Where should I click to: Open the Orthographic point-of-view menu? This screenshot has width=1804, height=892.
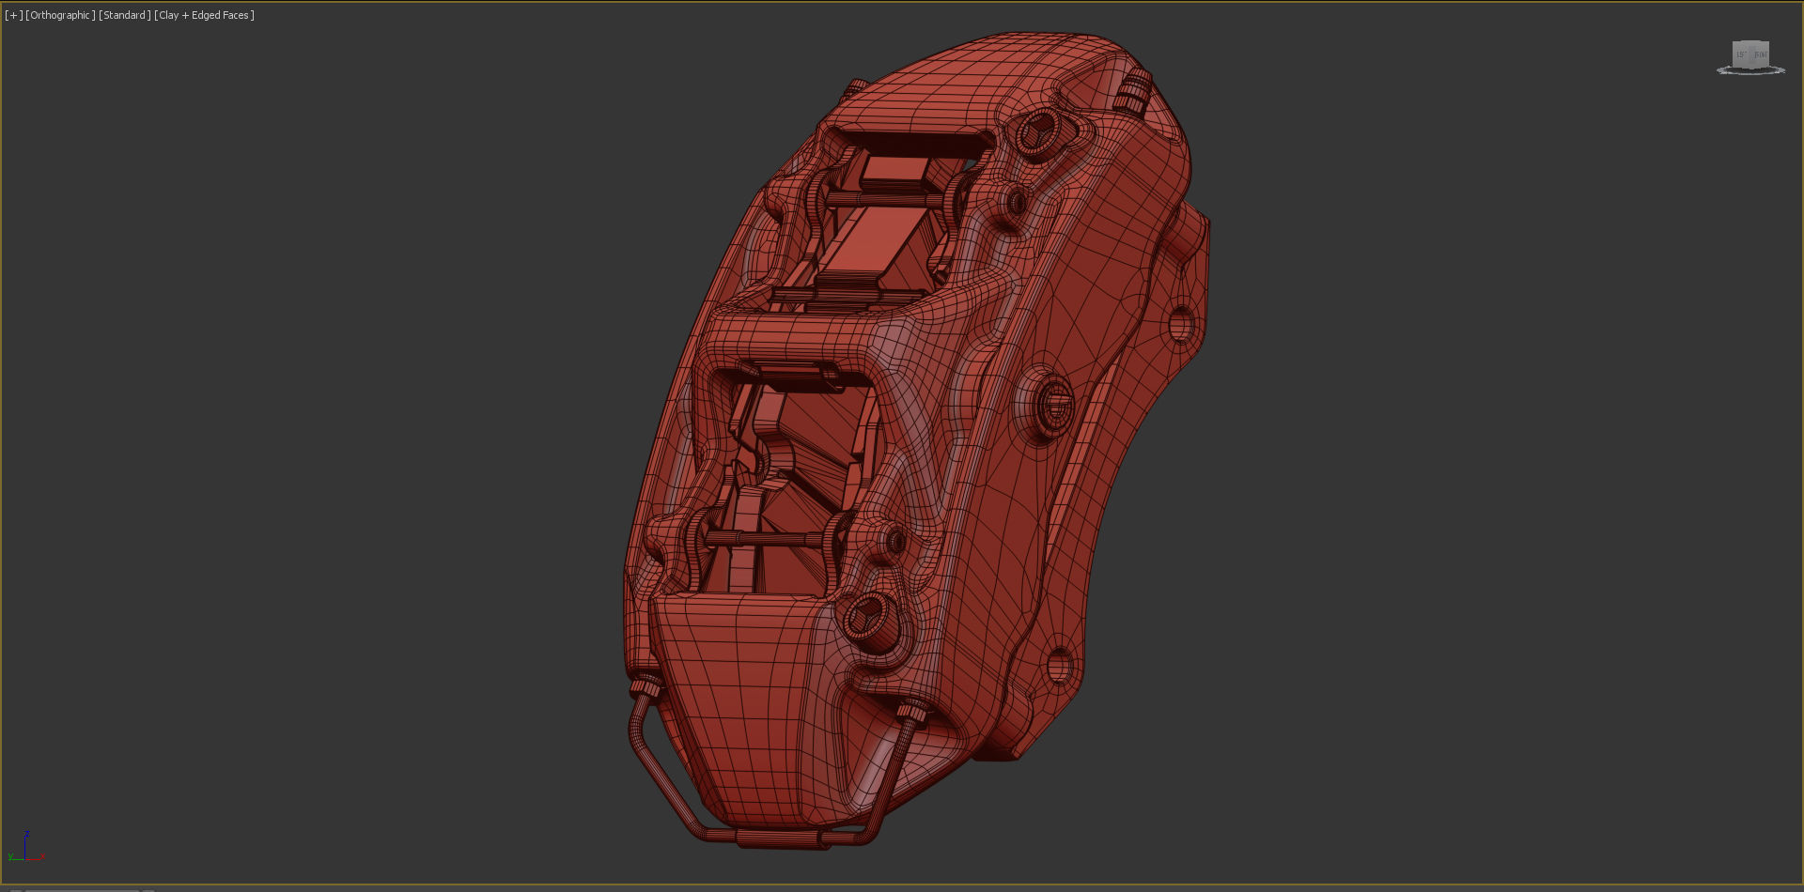(x=60, y=15)
